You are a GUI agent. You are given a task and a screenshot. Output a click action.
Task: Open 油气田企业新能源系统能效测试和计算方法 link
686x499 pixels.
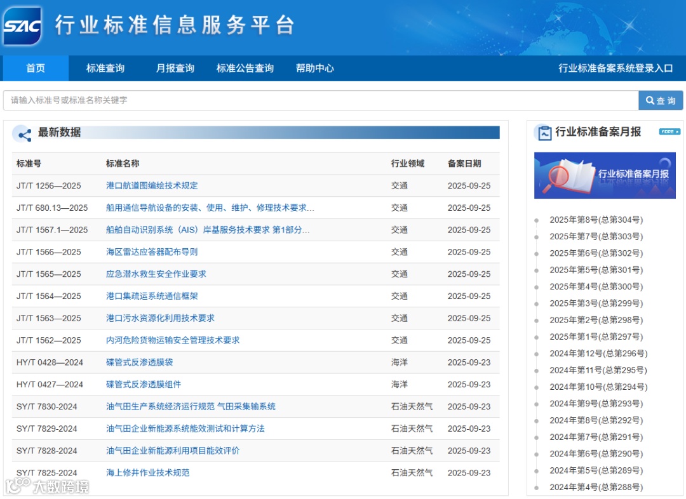pyautogui.click(x=185, y=429)
